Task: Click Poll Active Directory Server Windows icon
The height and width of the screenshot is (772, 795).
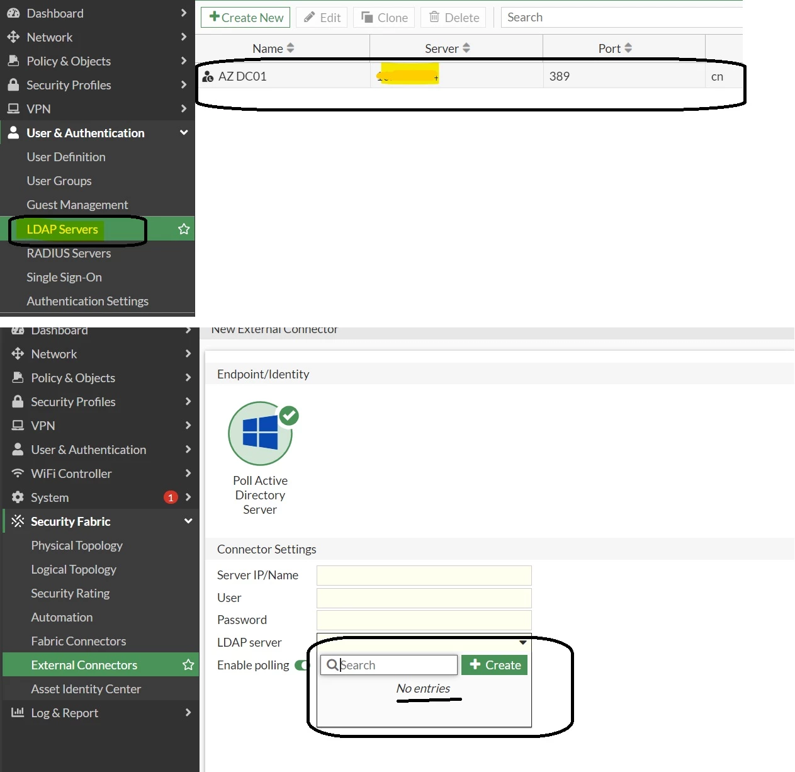Action: [260, 433]
